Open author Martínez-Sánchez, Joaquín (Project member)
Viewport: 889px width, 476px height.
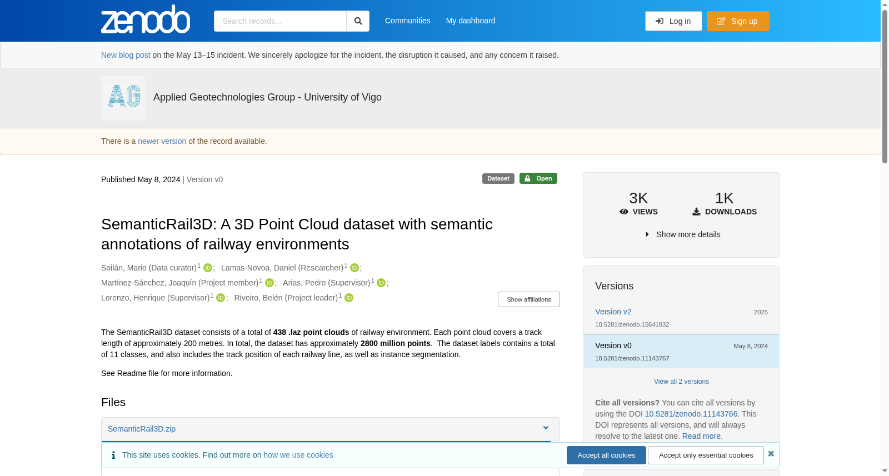tap(179, 283)
